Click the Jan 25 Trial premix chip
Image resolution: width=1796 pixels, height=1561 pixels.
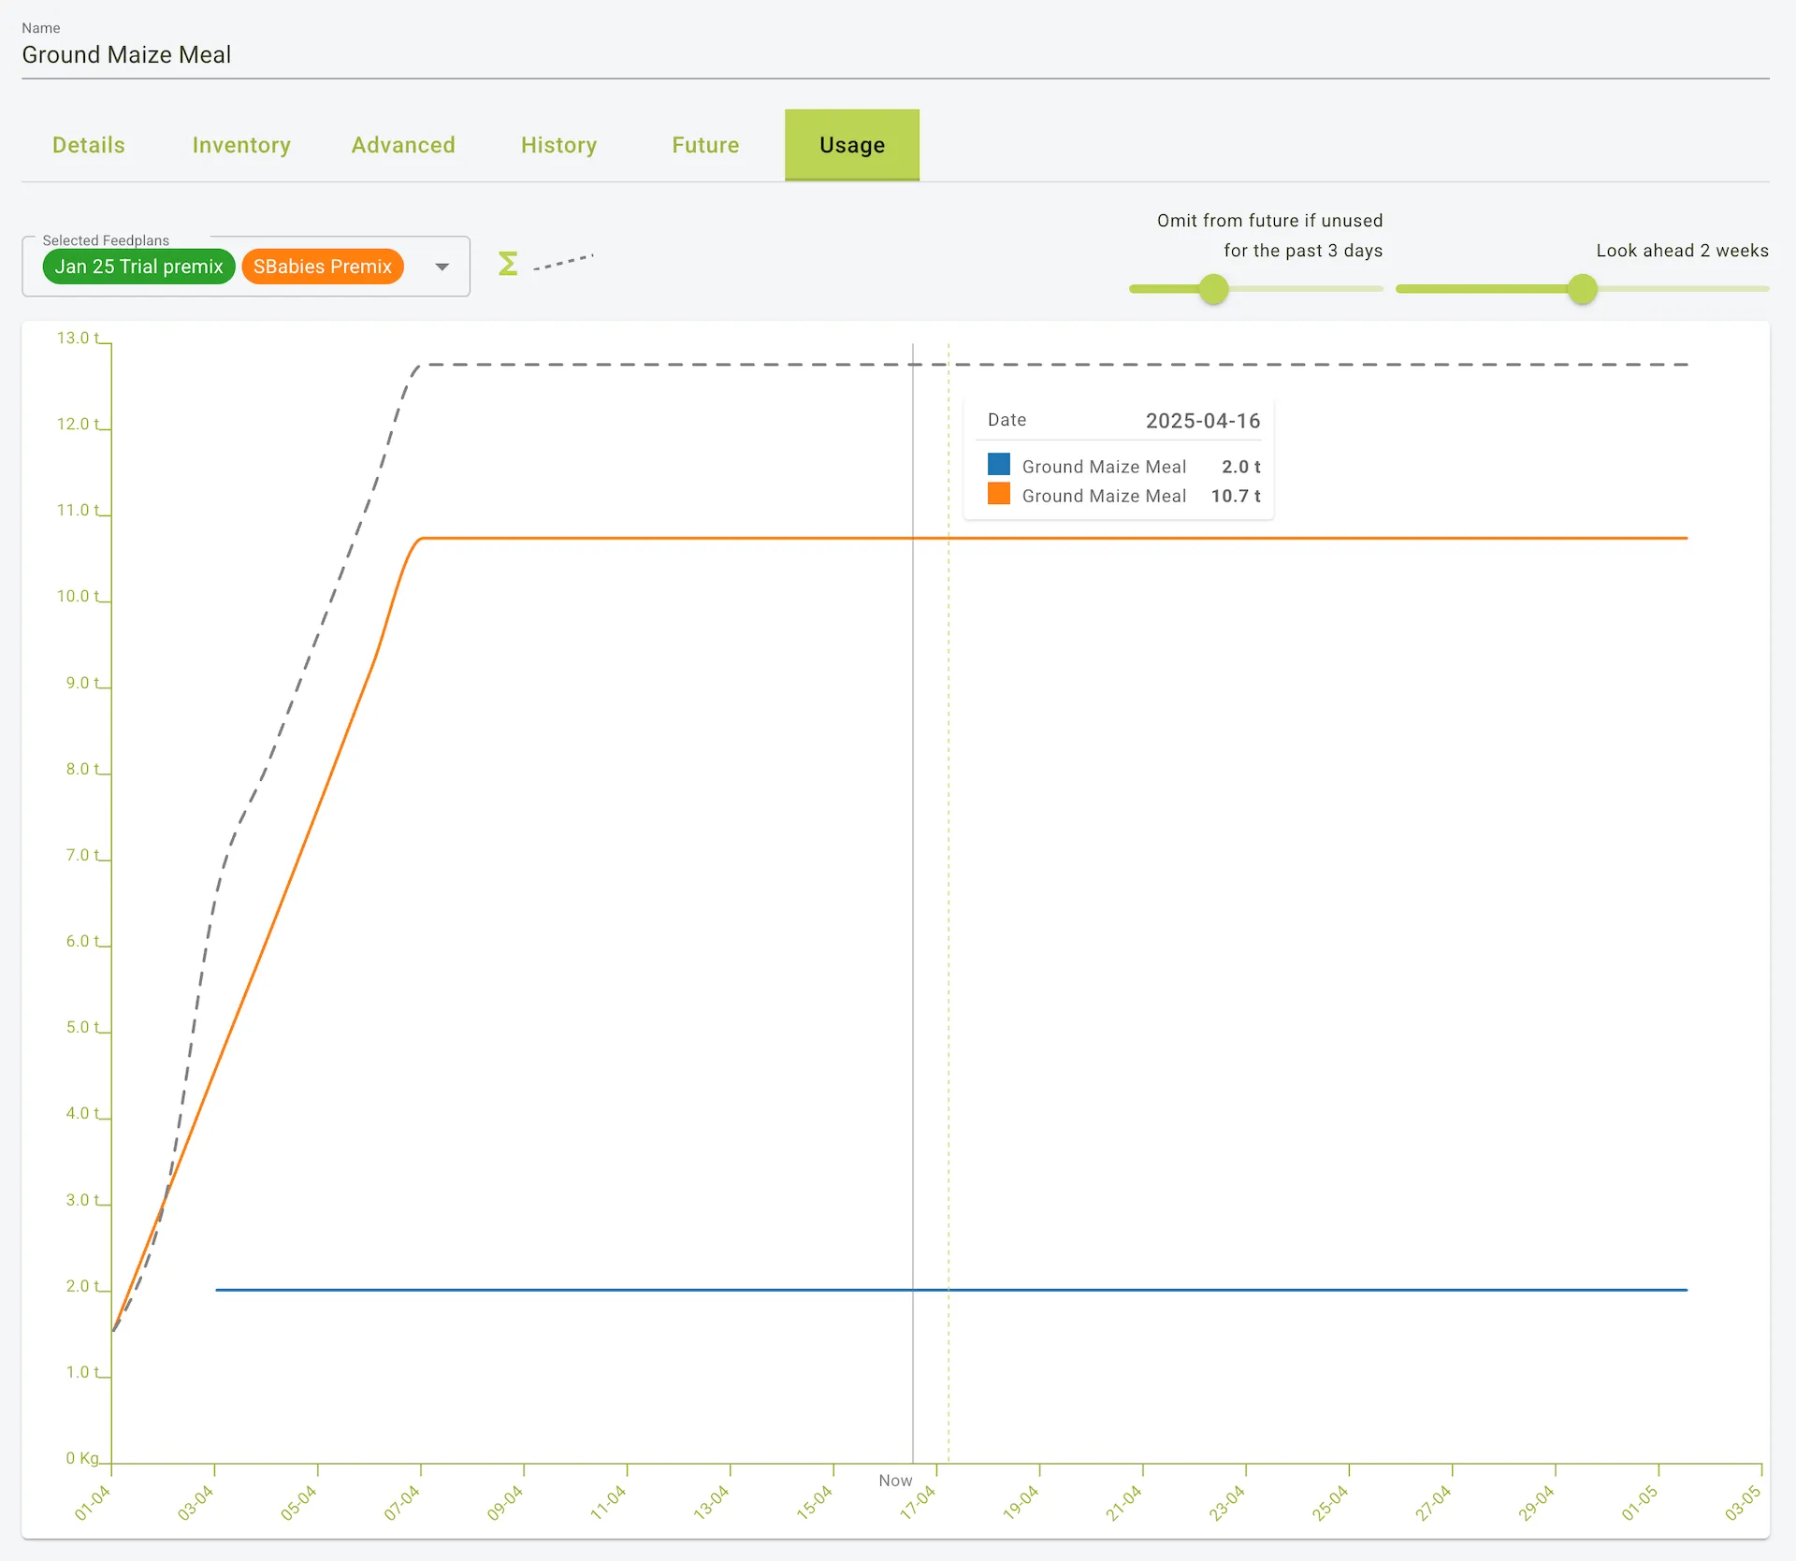click(x=138, y=267)
